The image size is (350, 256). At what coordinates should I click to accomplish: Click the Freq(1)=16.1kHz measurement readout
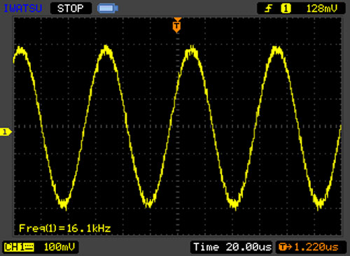tap(65, 228)
